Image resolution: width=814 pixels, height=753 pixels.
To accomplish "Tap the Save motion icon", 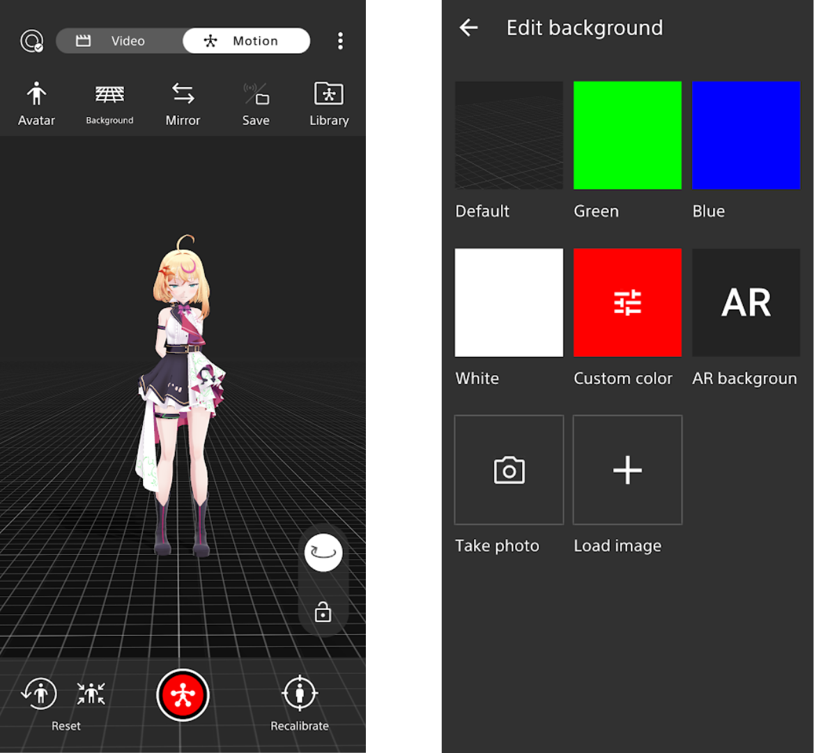I will coord(256,94).
